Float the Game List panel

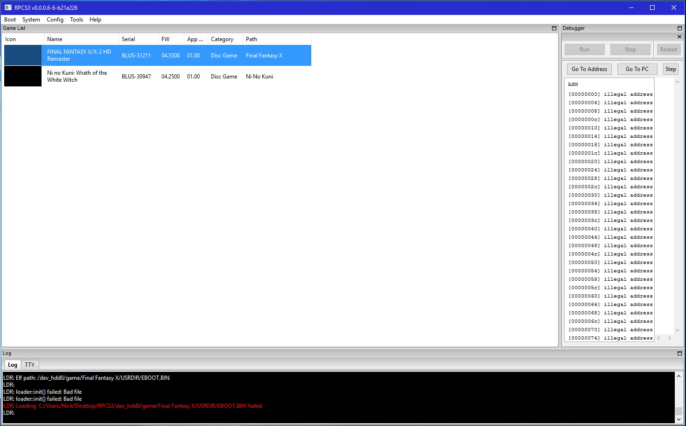(x=554, y=28)
